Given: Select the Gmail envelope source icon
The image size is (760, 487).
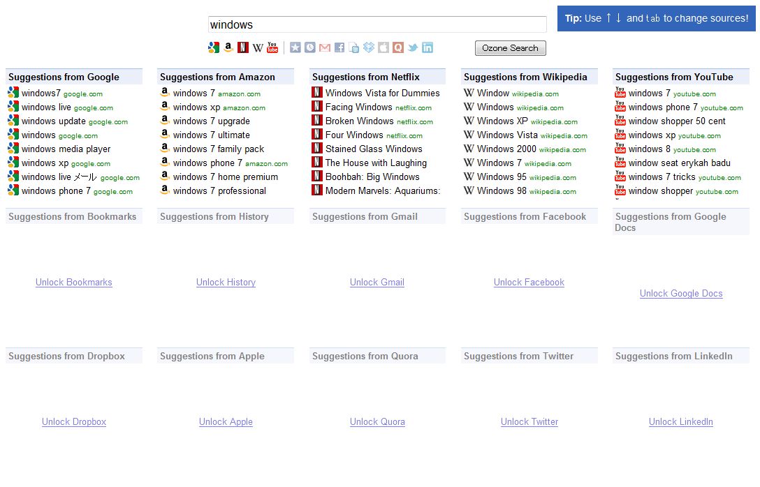Looking at the screenshot, I should (x=325, y=47).
